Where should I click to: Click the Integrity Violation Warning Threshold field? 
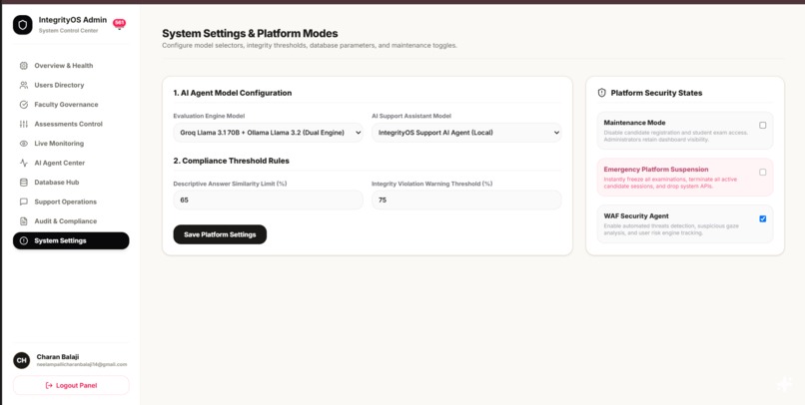[466, 200]
